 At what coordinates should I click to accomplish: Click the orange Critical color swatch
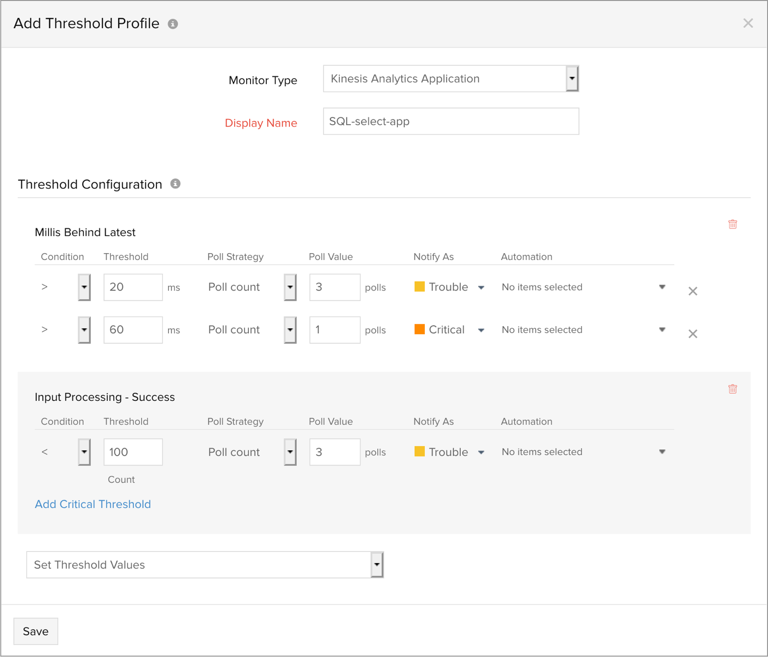point(420,329)
